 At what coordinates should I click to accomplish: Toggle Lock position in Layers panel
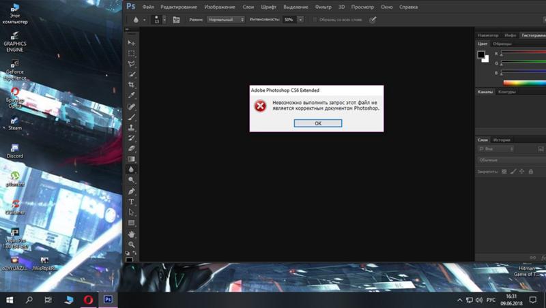(521, 172)
